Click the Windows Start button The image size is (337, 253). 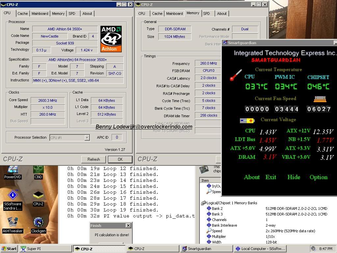coord(9,249)
